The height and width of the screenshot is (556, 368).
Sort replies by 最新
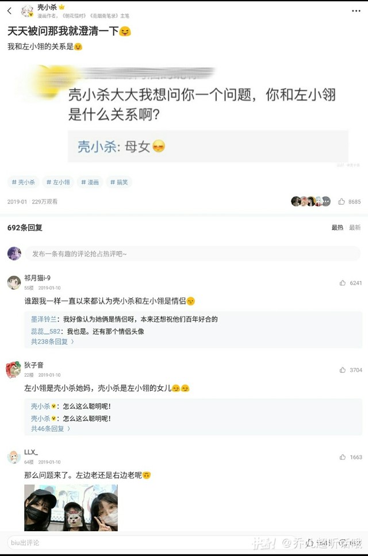(355, 228)
